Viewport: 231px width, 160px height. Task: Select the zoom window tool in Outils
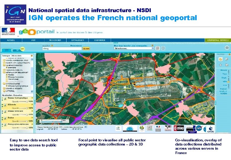[227, 59]
